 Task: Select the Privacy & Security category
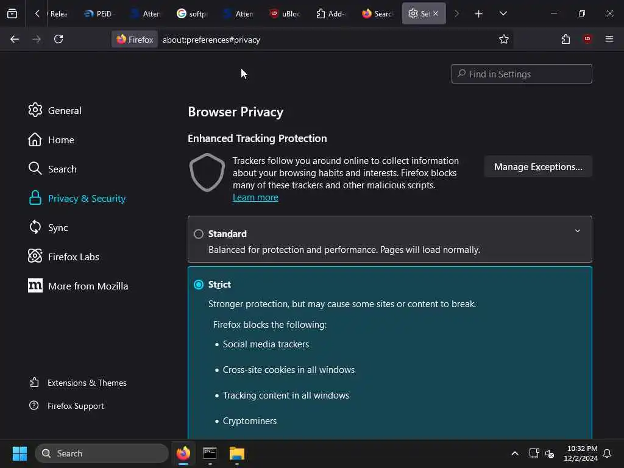(x=77, y=198)
